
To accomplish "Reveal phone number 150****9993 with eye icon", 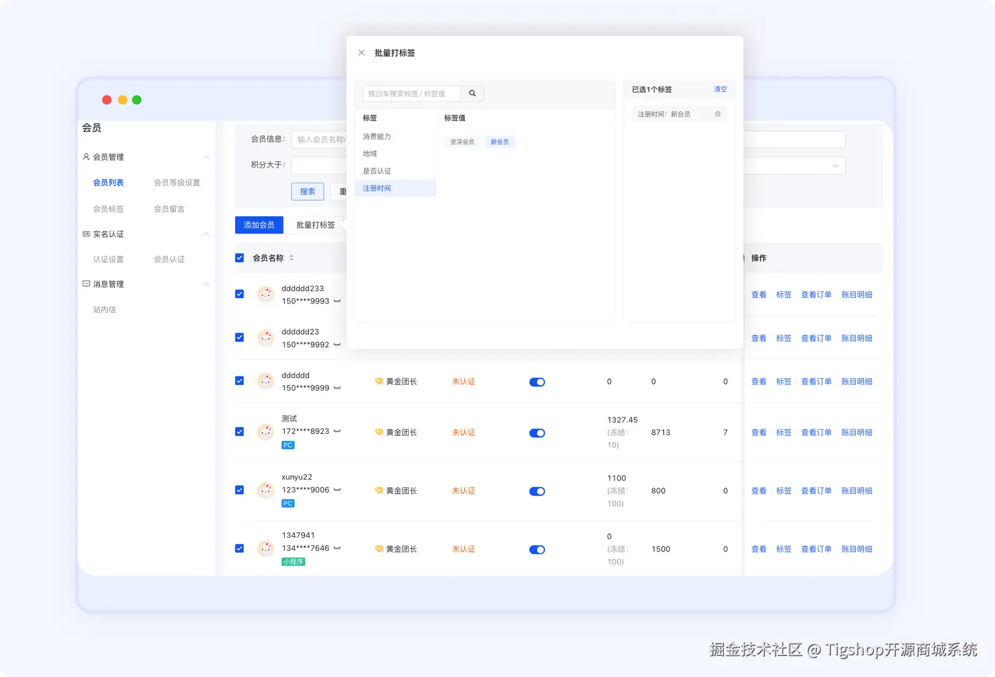I will pos(337,301).
